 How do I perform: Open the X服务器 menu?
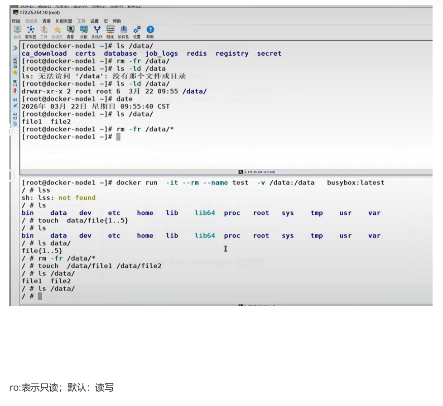coord(64,21)
